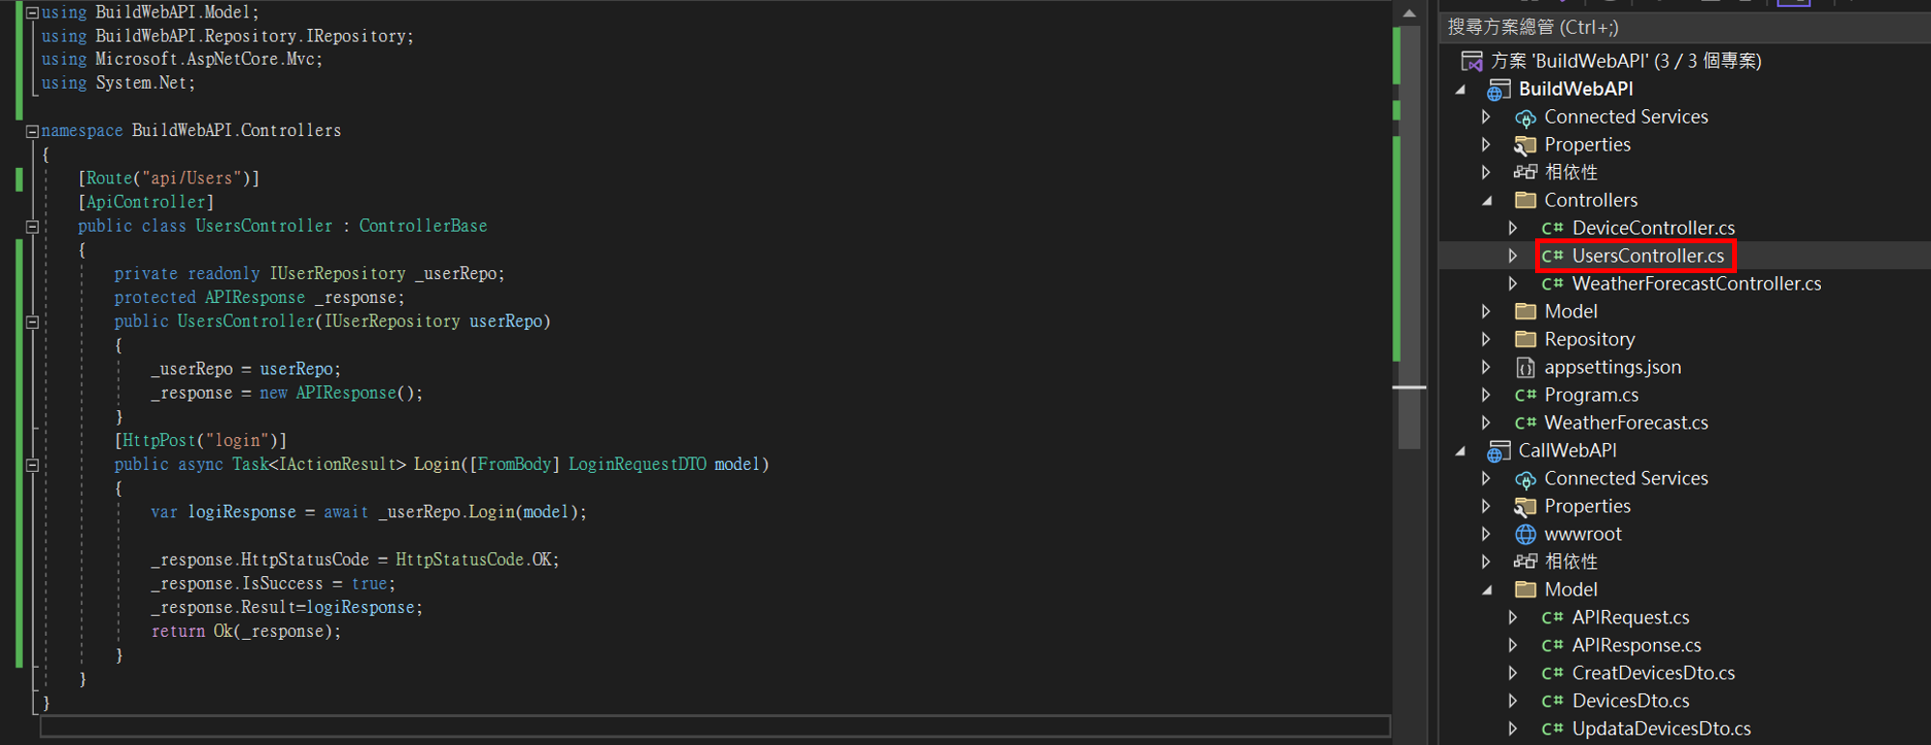Image resolution: width=1931 pixels, height=745 pixels.
Task: Click the CallWebAPI Model folder icon
Action: click(1525, 590)
